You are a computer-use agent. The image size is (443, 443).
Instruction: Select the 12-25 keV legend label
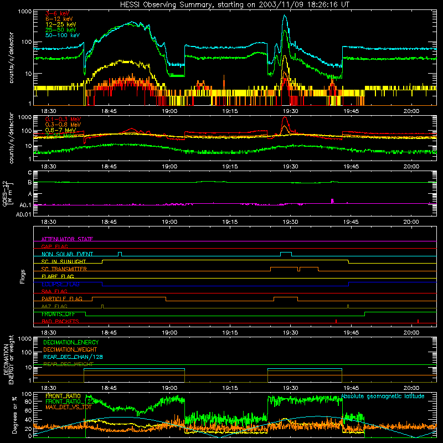(61, 24)
